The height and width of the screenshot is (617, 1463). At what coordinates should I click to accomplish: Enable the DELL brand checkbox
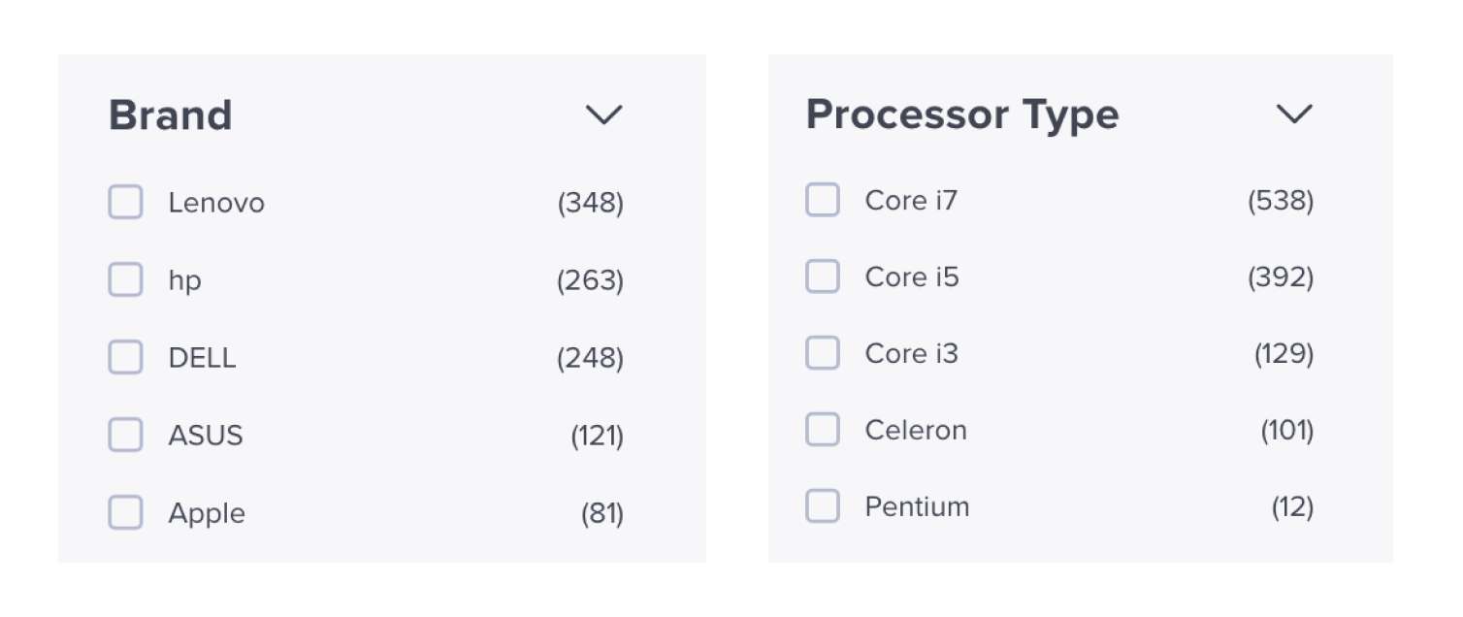125,358
